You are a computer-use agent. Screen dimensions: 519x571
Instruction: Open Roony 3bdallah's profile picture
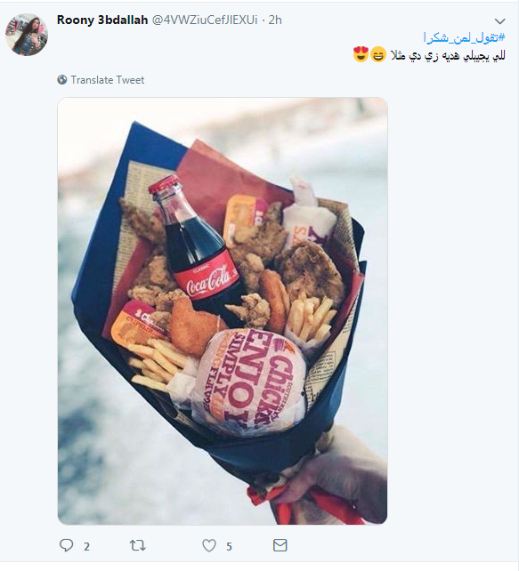click(27, 35)
